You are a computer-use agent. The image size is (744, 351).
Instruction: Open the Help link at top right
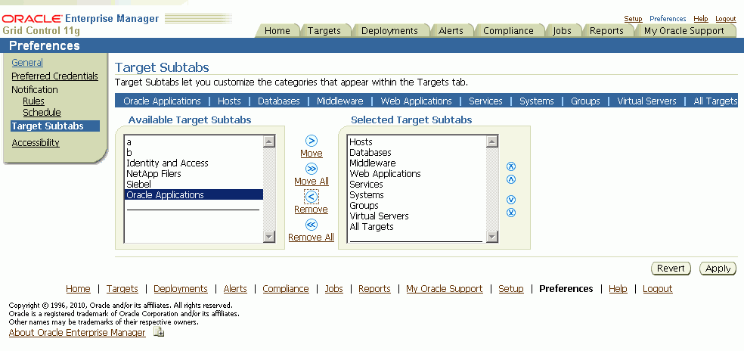[700, 19]
